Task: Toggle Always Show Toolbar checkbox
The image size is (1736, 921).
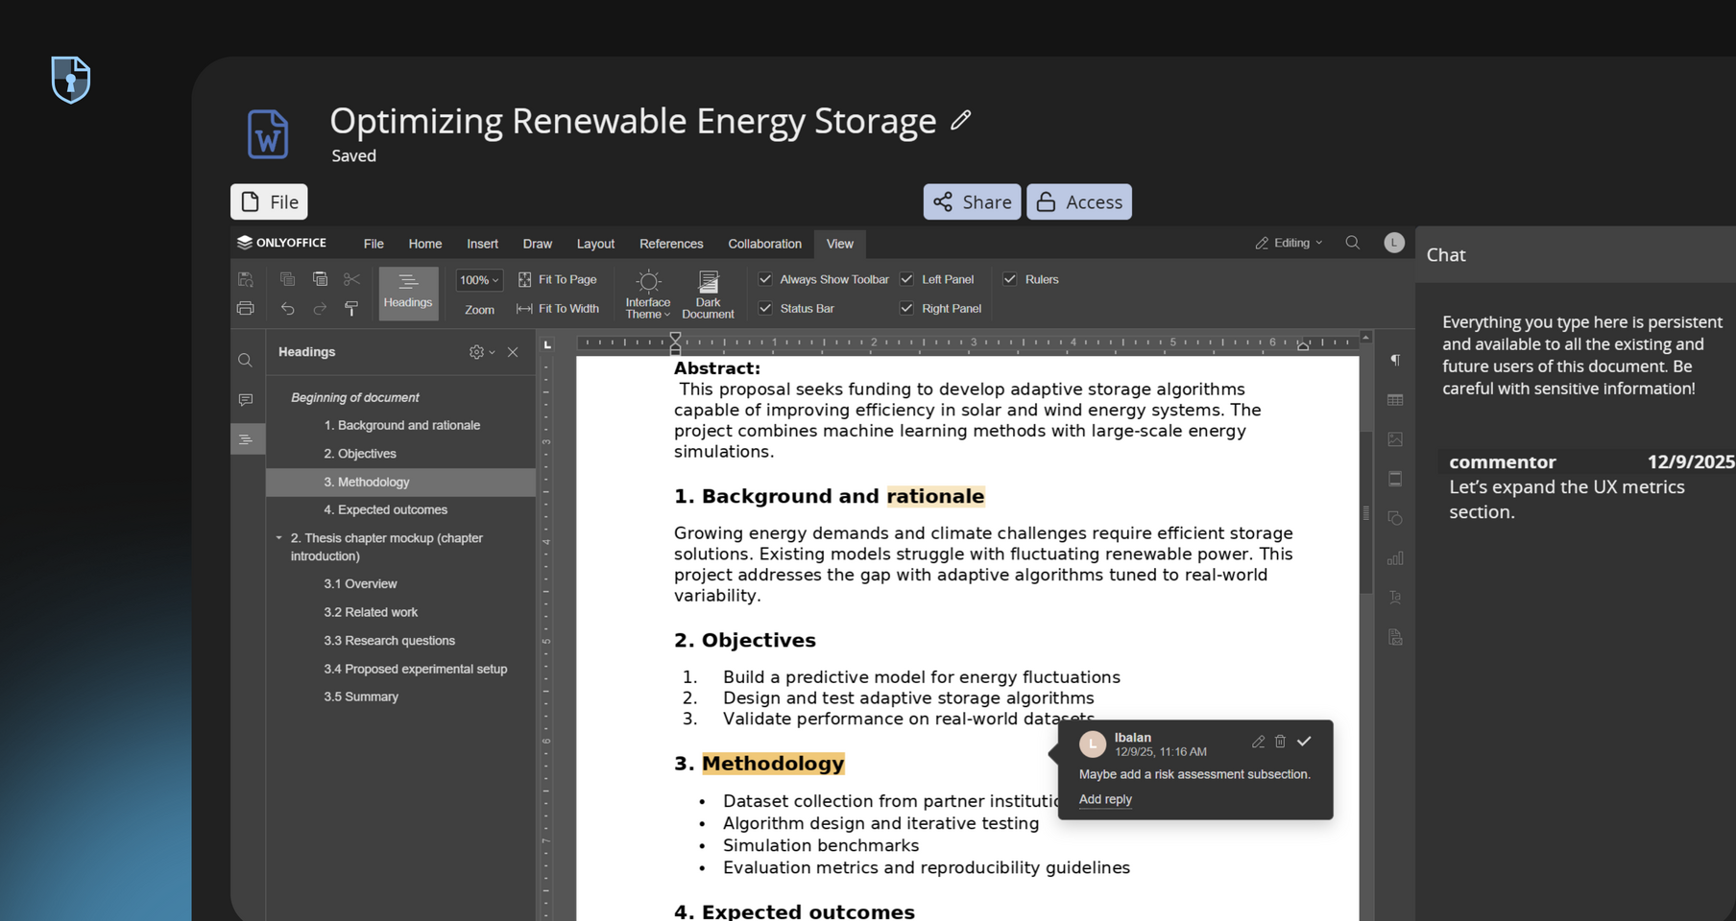Action: tap(765, 279)
